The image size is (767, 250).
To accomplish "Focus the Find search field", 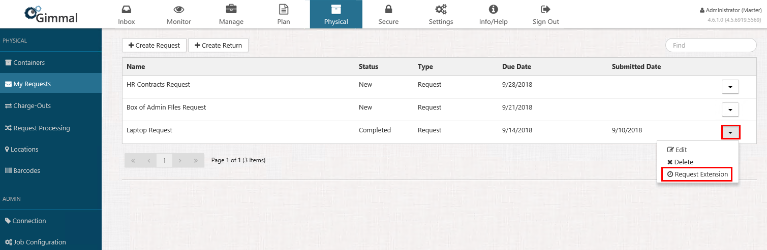I will coord(711,45).
